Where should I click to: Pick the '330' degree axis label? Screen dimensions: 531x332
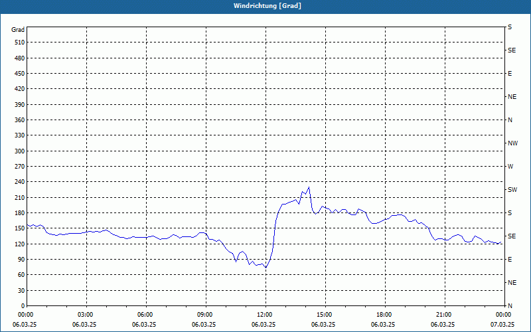20,135
